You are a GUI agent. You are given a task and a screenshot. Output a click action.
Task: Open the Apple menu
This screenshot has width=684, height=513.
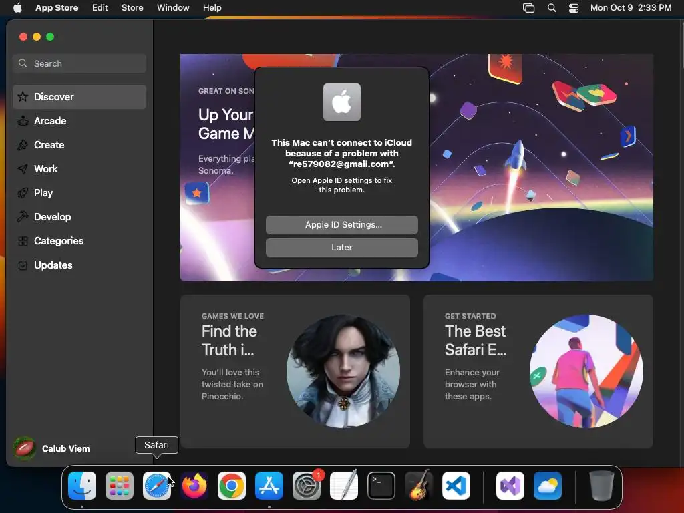pyautogui.click(x=17, y=7)
